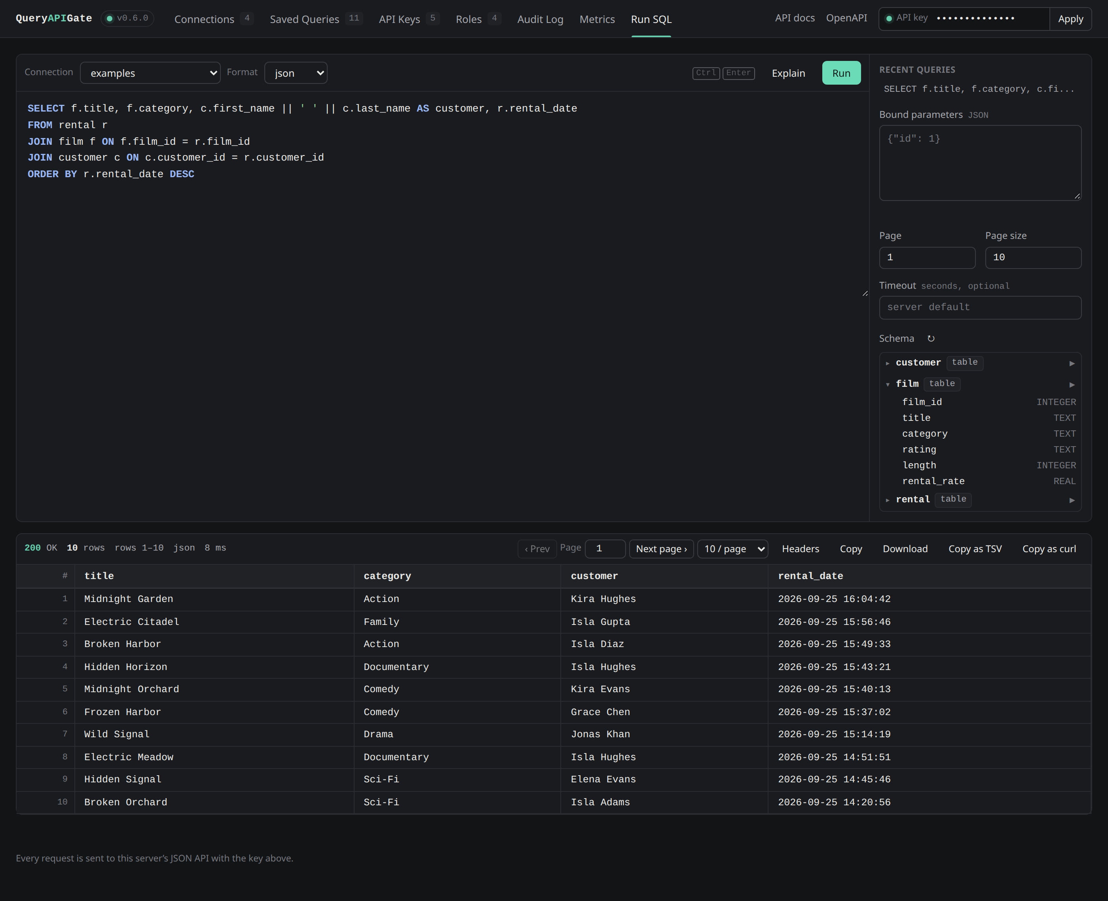This screenshot has height=901, width=1108.
Task: Open the 10 / page dropdown
Action: [x=732, y=549]
